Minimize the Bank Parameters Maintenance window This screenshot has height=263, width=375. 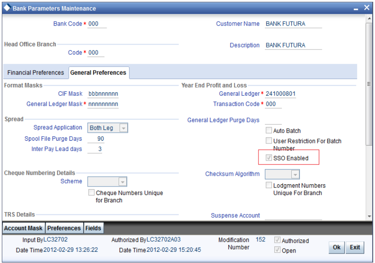click(356, 9)
